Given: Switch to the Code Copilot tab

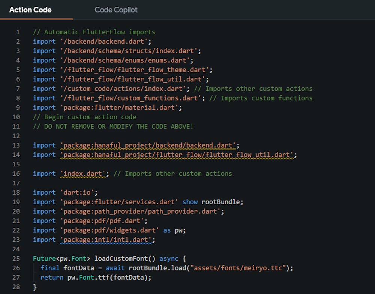Looking at the screenshot, I should coord(116,10).
